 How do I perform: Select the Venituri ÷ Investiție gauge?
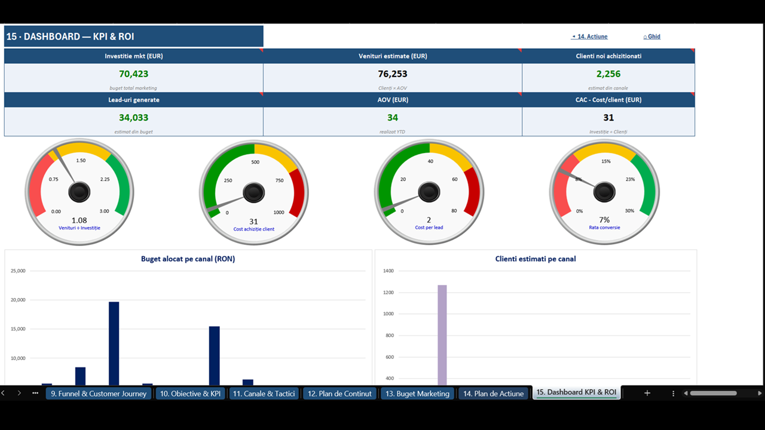click(79, 192)
